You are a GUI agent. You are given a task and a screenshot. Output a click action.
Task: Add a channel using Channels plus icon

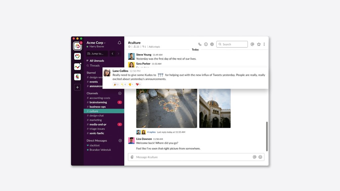[120, 94]
